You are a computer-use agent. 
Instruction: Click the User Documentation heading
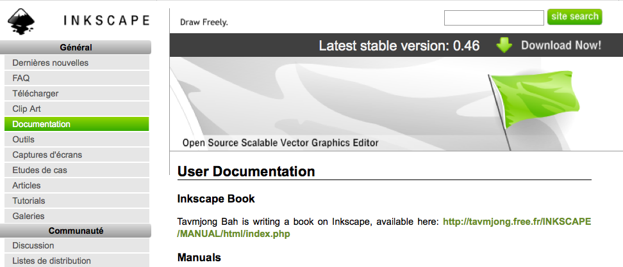246,171
